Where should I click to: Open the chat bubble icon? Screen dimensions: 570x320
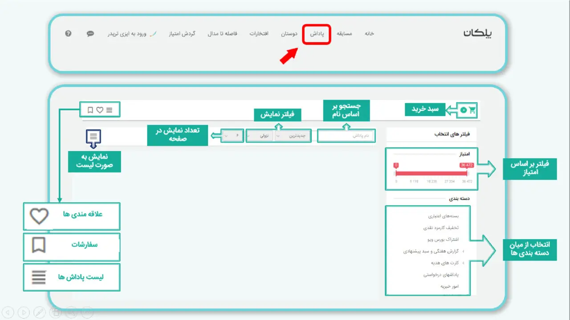click(90, 33)
